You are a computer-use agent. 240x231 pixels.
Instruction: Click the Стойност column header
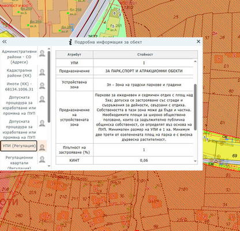(145, 54)
